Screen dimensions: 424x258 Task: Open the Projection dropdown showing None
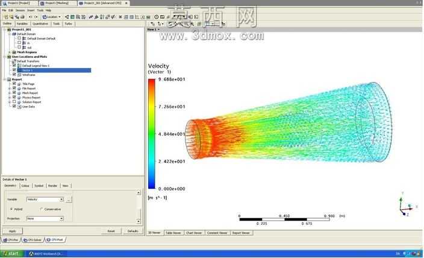click(45, 218)
